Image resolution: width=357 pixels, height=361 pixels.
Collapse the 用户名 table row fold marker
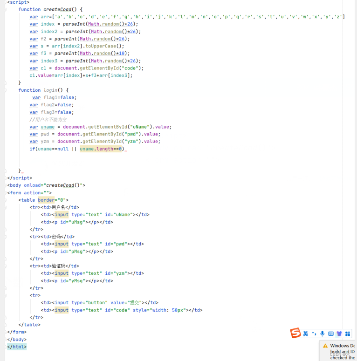[6, 207]
